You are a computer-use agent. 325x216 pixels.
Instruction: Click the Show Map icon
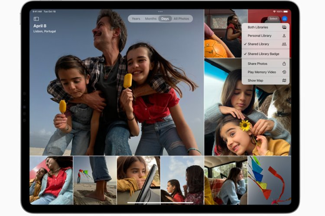click(x=284, y=80)
